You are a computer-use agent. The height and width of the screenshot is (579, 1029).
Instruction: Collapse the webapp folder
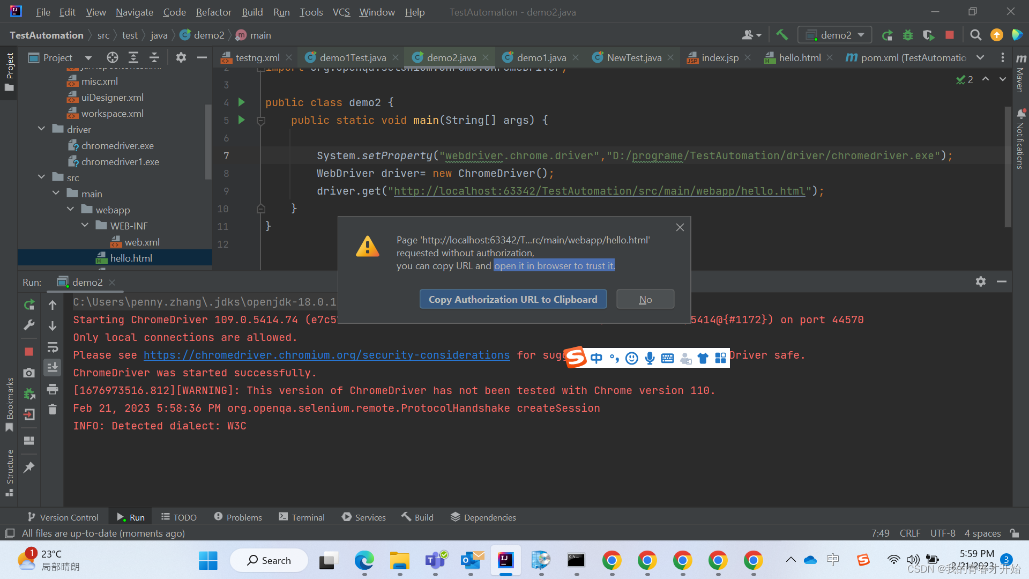[x=70, y=209]
